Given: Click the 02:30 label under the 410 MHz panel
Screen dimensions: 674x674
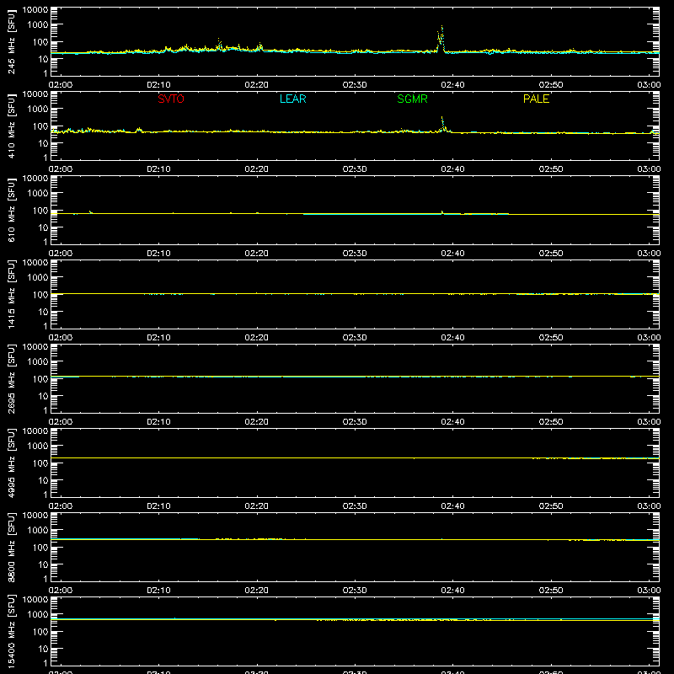Looking at the screenshot, I should click(355, 169).
